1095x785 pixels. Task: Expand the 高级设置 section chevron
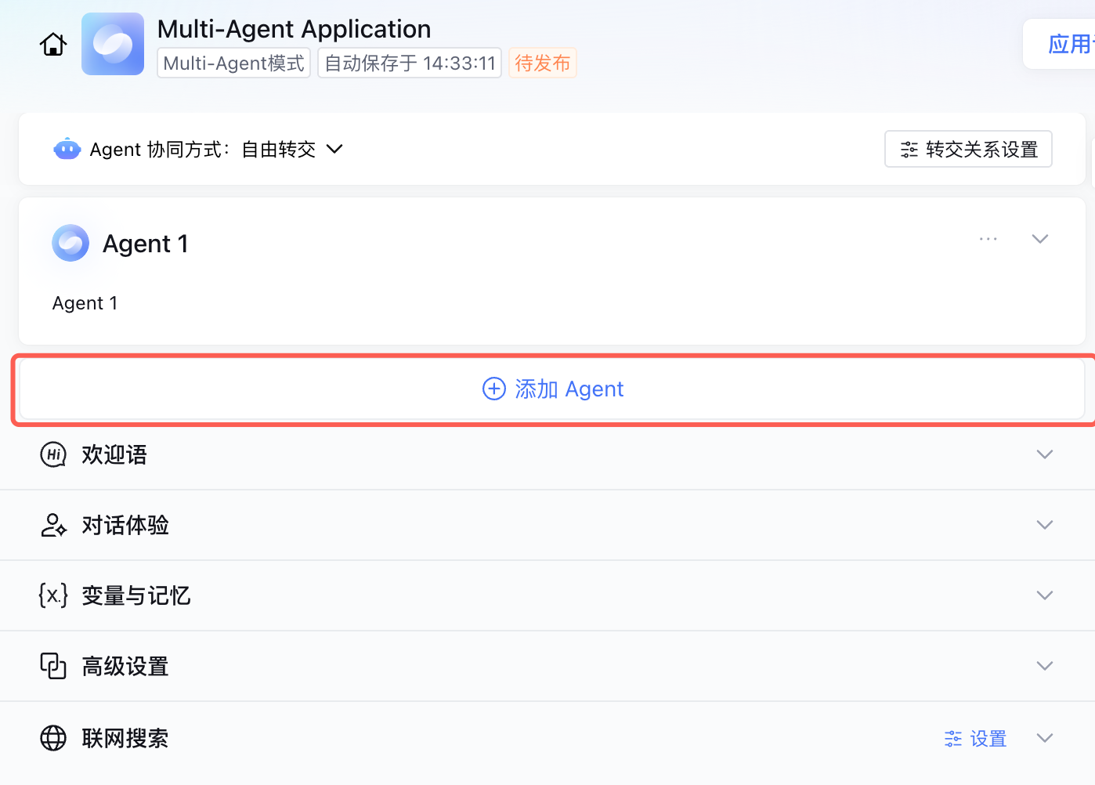(x=1044, y=666)
